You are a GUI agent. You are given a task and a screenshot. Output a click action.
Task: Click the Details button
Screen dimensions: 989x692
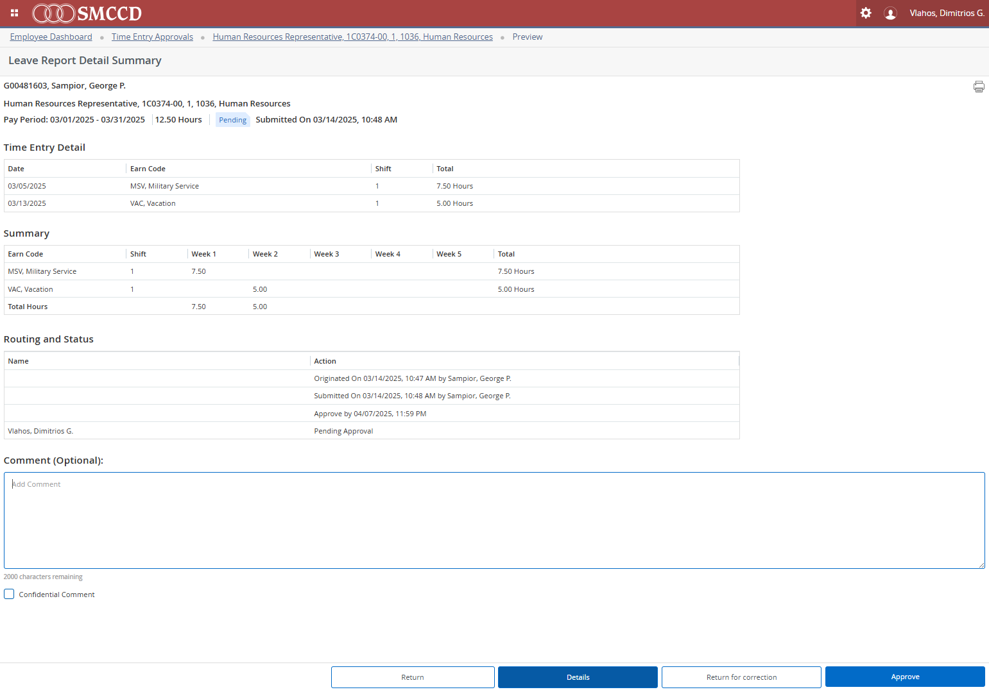578,677
